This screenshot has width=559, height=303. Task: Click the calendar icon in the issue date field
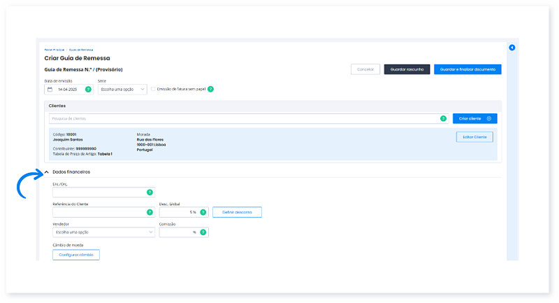click(50, 90)
